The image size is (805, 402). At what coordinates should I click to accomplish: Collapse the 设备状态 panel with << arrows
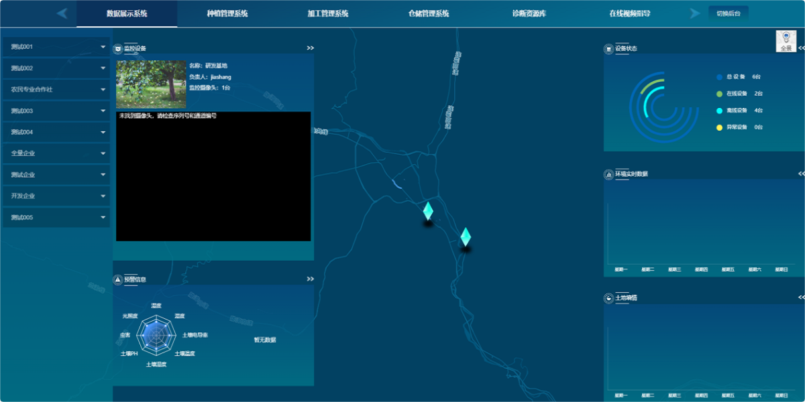[x=801, y=48]
